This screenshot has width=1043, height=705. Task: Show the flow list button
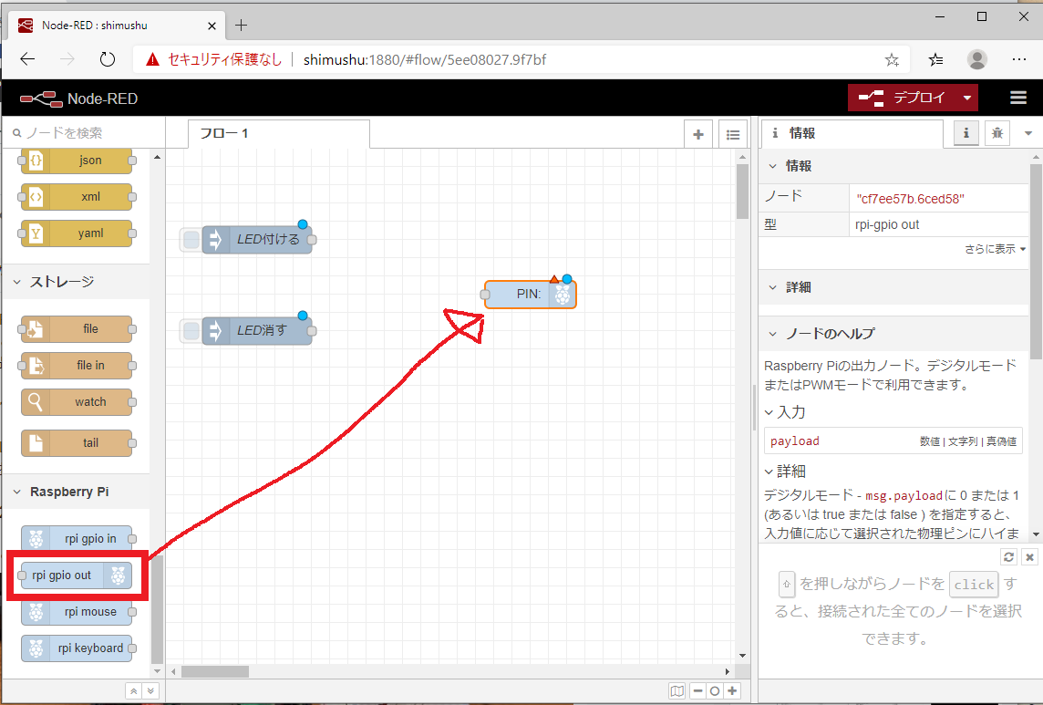pos(733,134)
